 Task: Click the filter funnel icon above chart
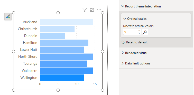point(85,10)
